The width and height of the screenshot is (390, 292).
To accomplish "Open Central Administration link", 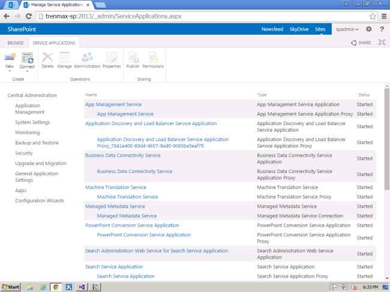I will [32, 95].
